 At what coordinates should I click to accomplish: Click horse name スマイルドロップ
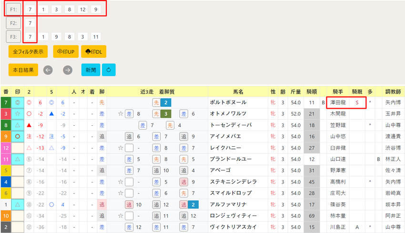(x=231, y=193)
